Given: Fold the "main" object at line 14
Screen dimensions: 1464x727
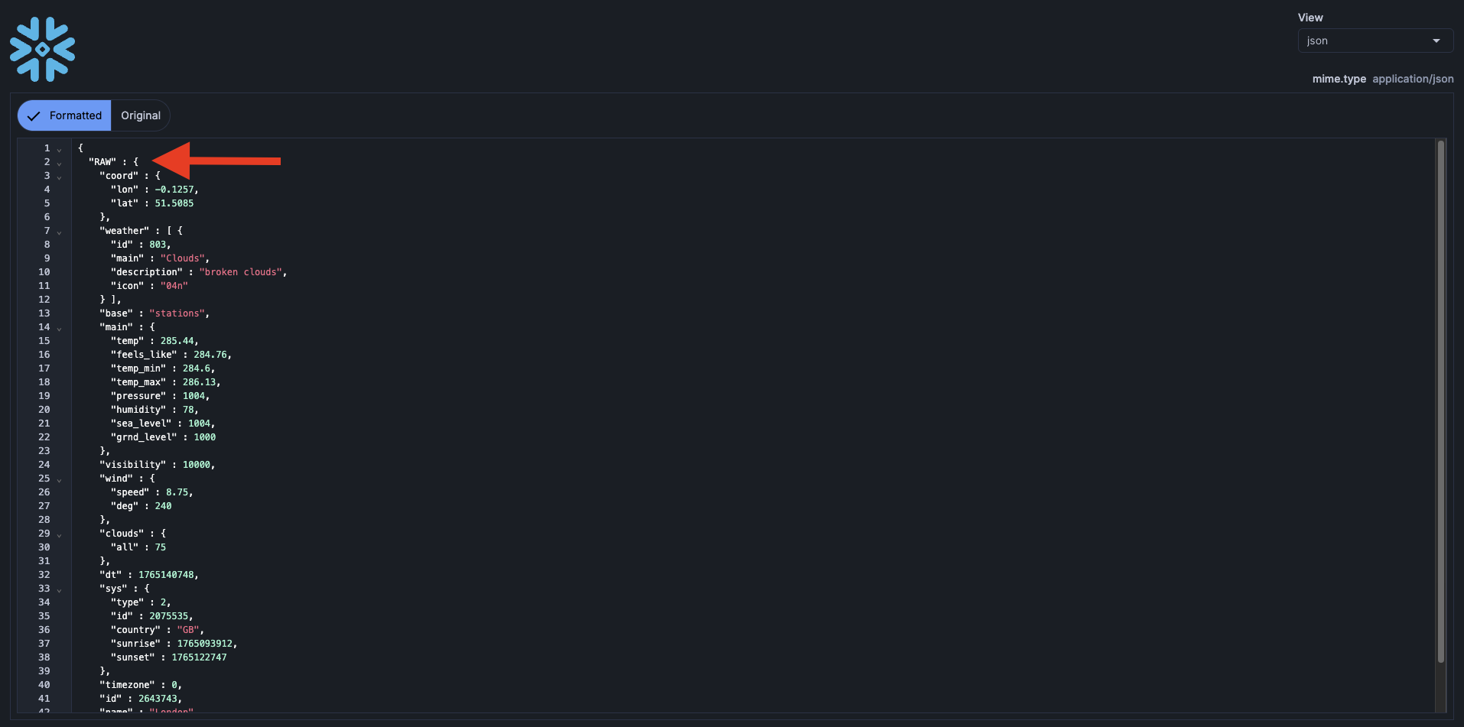Looking at the screenshot, I should click(60, 328).
